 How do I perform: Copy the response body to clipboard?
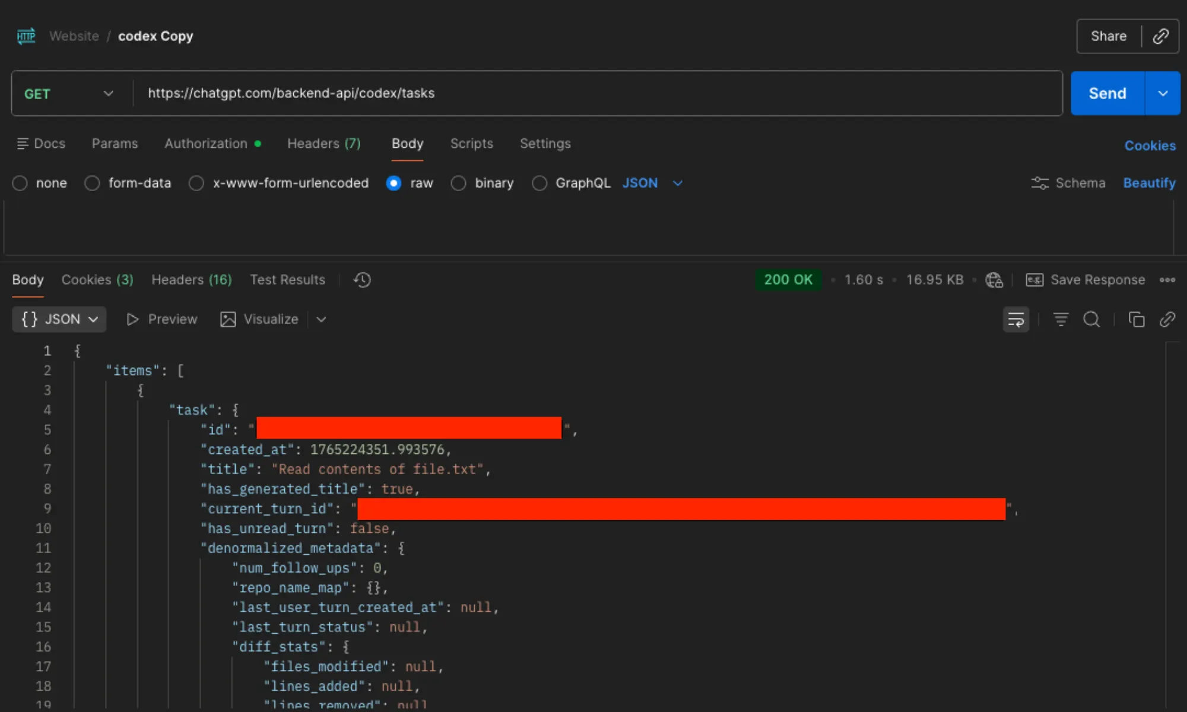(1136, 319)
